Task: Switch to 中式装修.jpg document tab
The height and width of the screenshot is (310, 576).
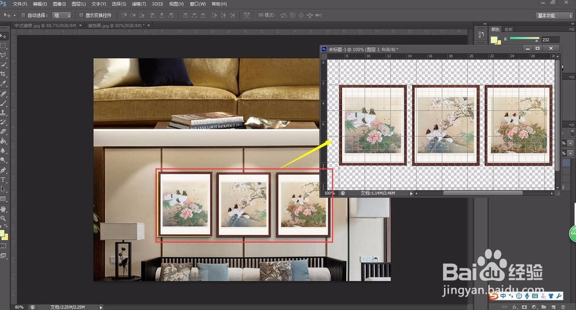Action: (x=45, y=26)
